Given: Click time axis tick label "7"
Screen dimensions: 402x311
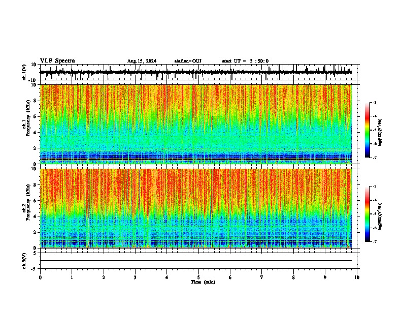Looking at the screenshot, I should click(x=262, y=277).
